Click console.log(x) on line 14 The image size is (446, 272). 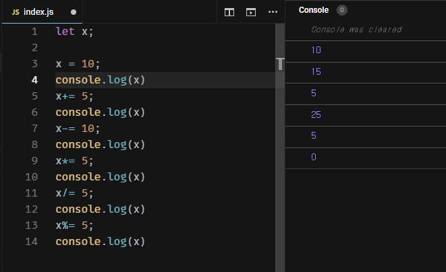101,242
